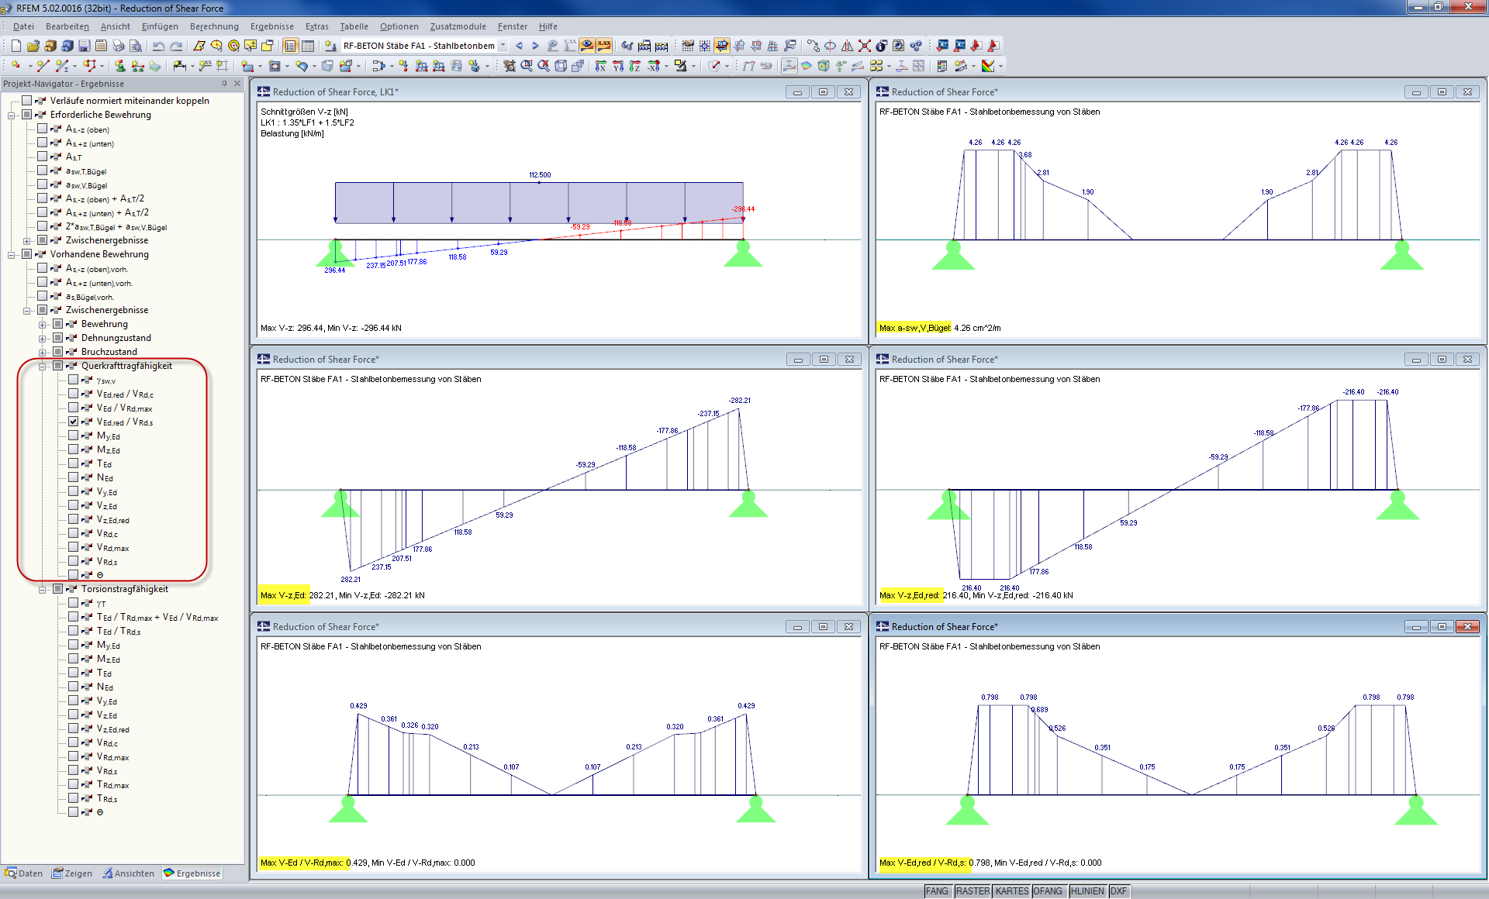Toggle the result values x.xx icon
The image size is (1489, 899).
pyautogui.click(x=603, y=46)
